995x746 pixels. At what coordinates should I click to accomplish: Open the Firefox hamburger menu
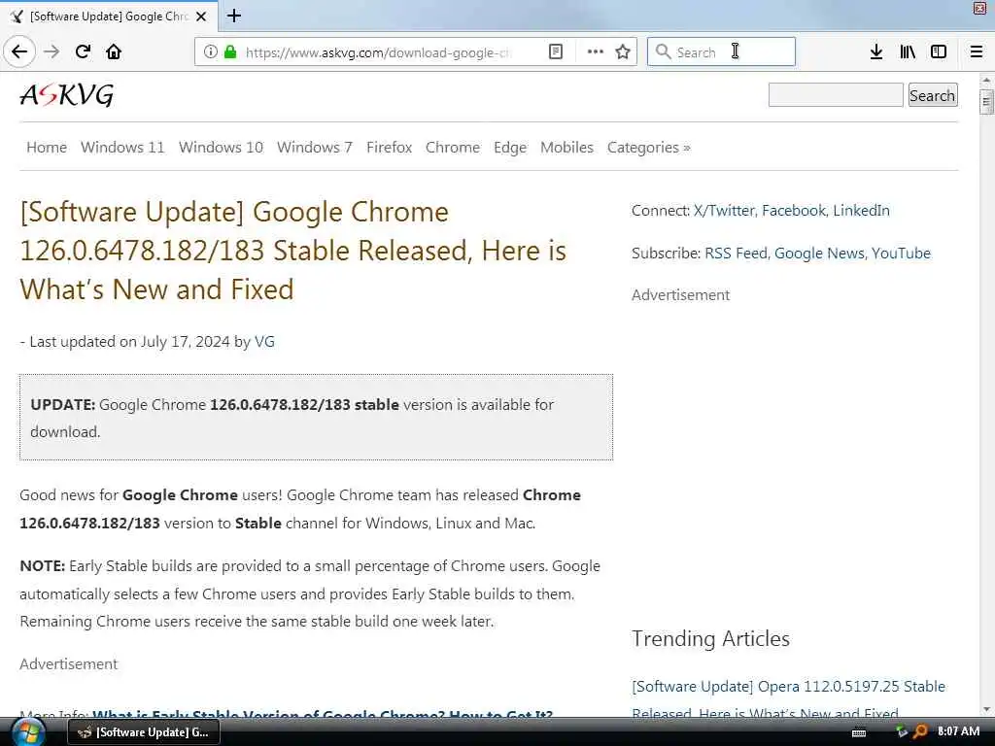click(977, 52)
